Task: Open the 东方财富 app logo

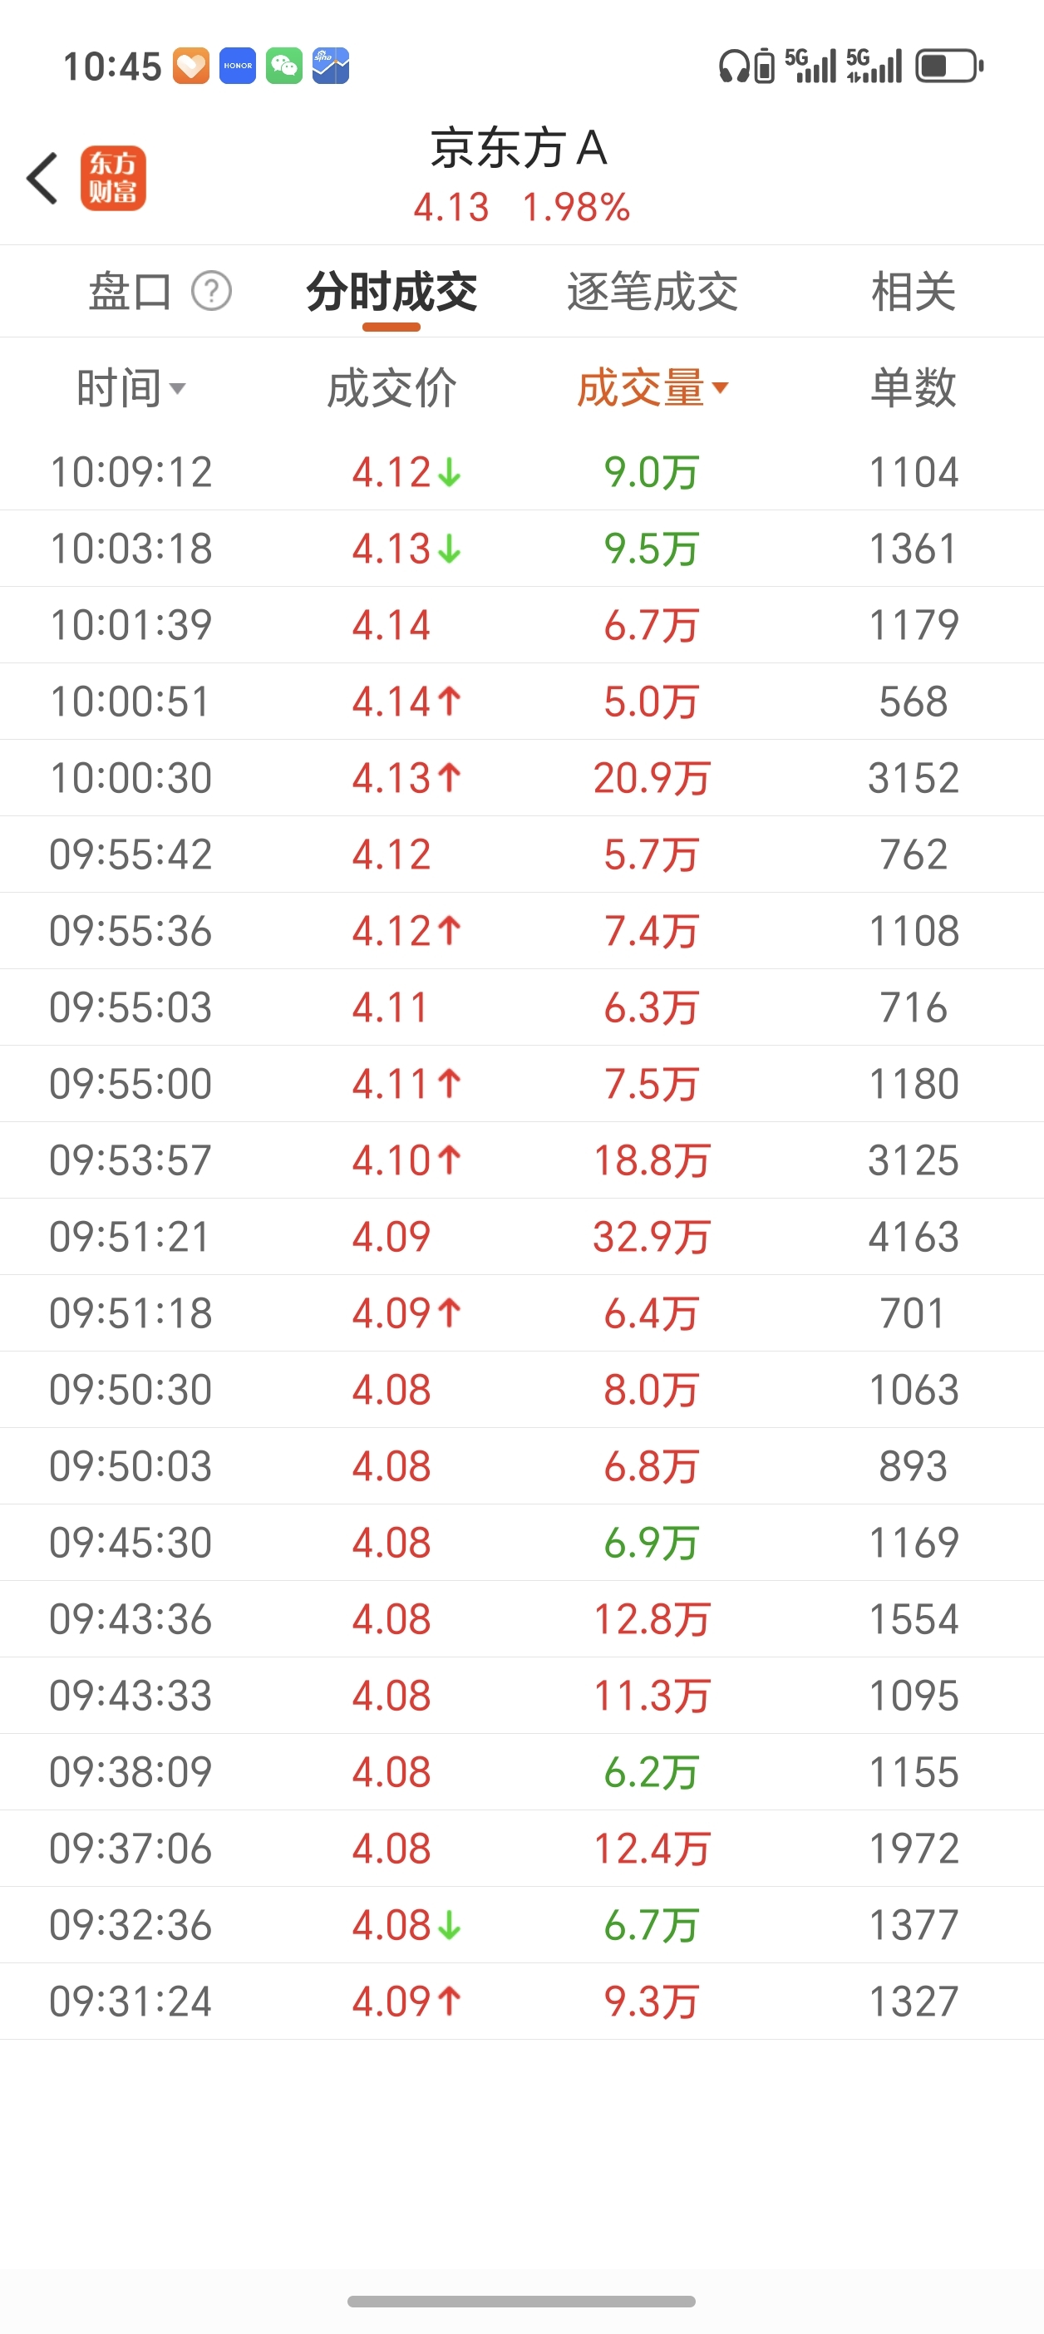Action: click(x=113, y=178)
